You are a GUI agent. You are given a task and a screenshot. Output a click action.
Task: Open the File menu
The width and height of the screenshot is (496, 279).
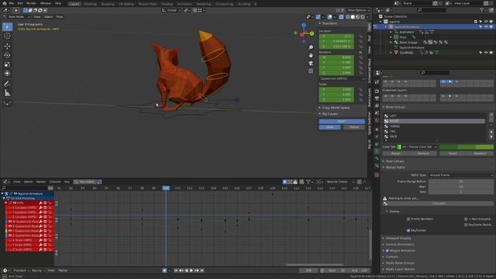click(x=11, y=3)
